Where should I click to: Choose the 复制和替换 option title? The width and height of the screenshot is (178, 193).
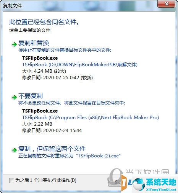coord(34,43)
